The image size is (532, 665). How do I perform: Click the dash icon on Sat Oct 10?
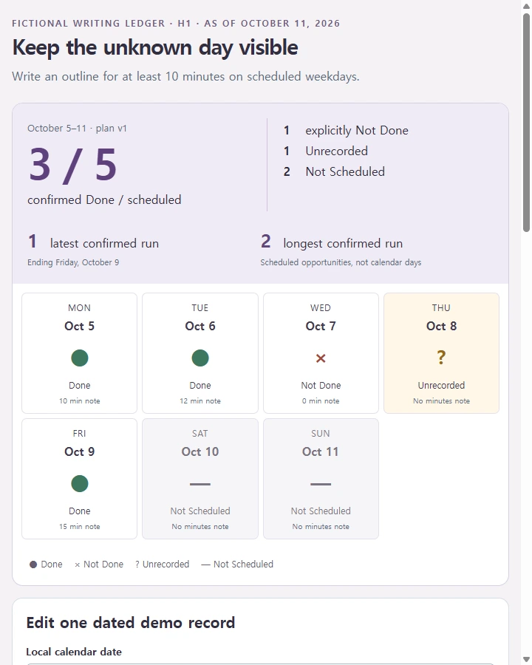pos(199,484)
